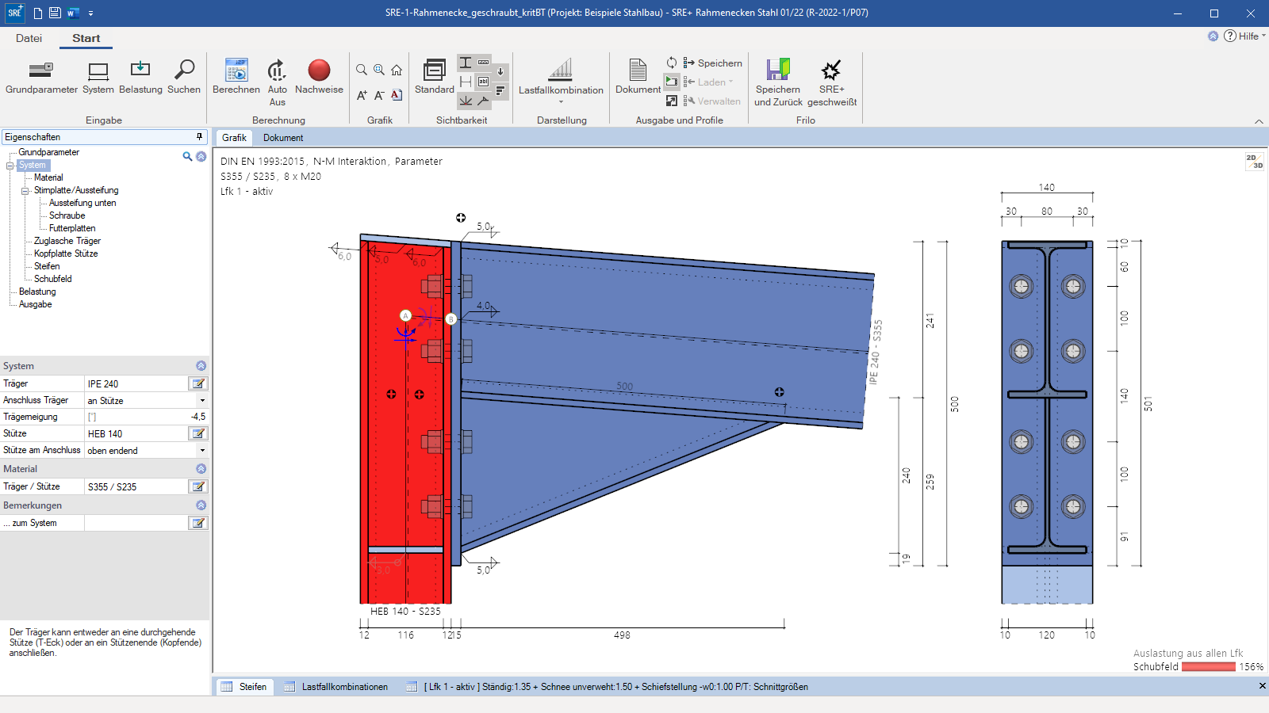Image resolution: width=1269 pixels, height=713 pixels.
Task: Open the Stütze am Anschluss dropdown
Action: tap(202, 451)
